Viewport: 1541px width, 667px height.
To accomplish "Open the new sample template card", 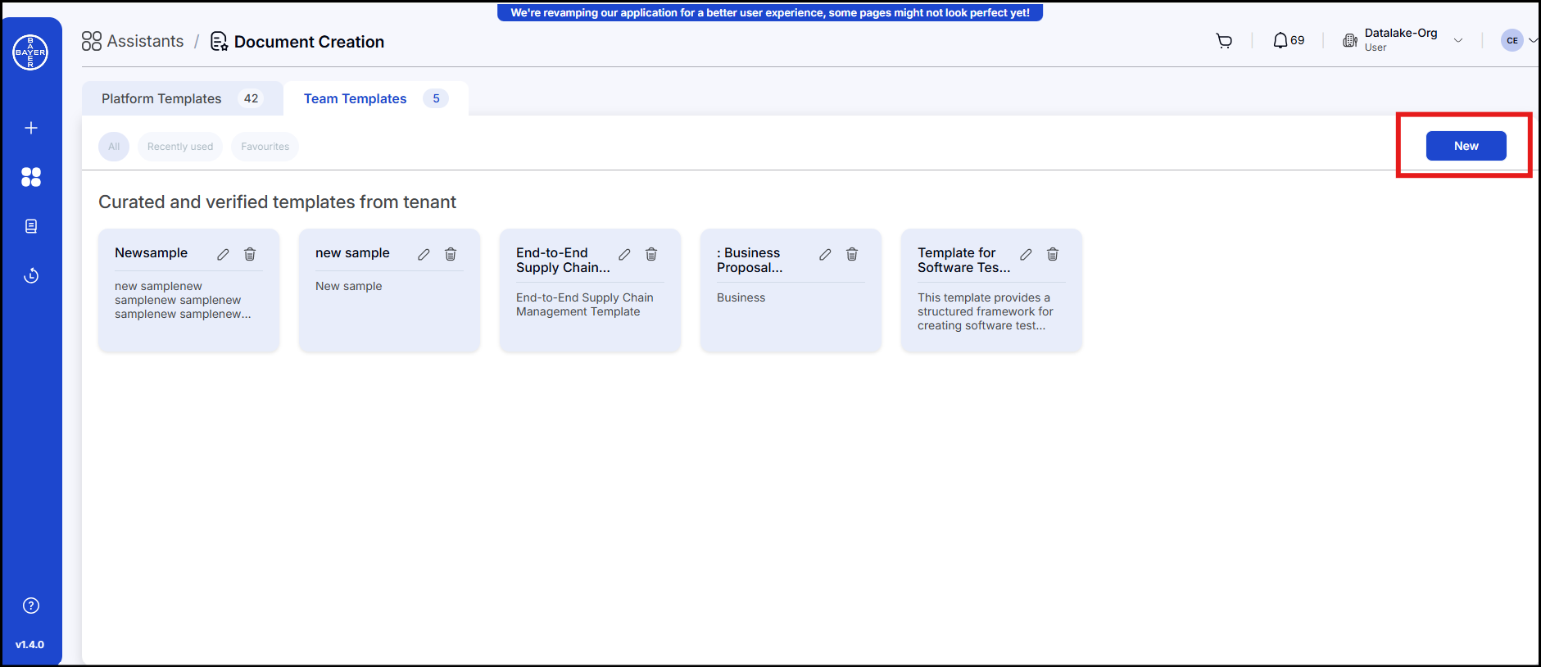I will point(389,290).
